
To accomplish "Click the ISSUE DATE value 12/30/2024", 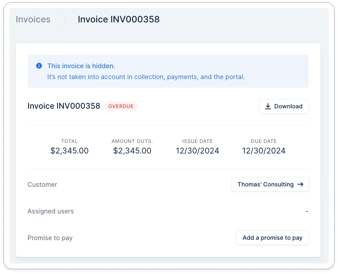I will pyautogui.click(x=197, y=151).
